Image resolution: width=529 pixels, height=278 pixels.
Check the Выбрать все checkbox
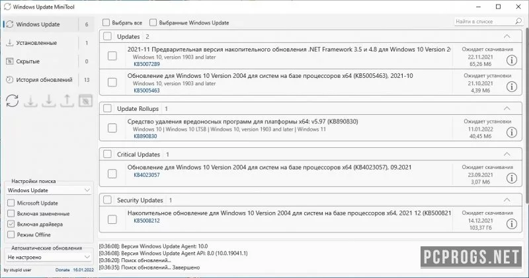pos(106,22)
